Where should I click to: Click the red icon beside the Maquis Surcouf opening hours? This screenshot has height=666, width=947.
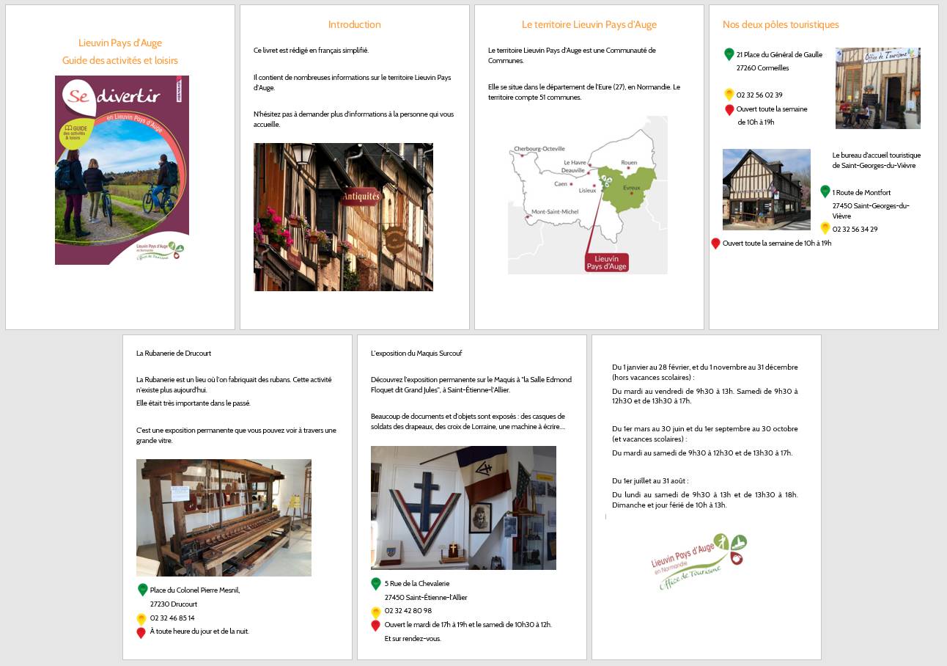pos(376,626)
